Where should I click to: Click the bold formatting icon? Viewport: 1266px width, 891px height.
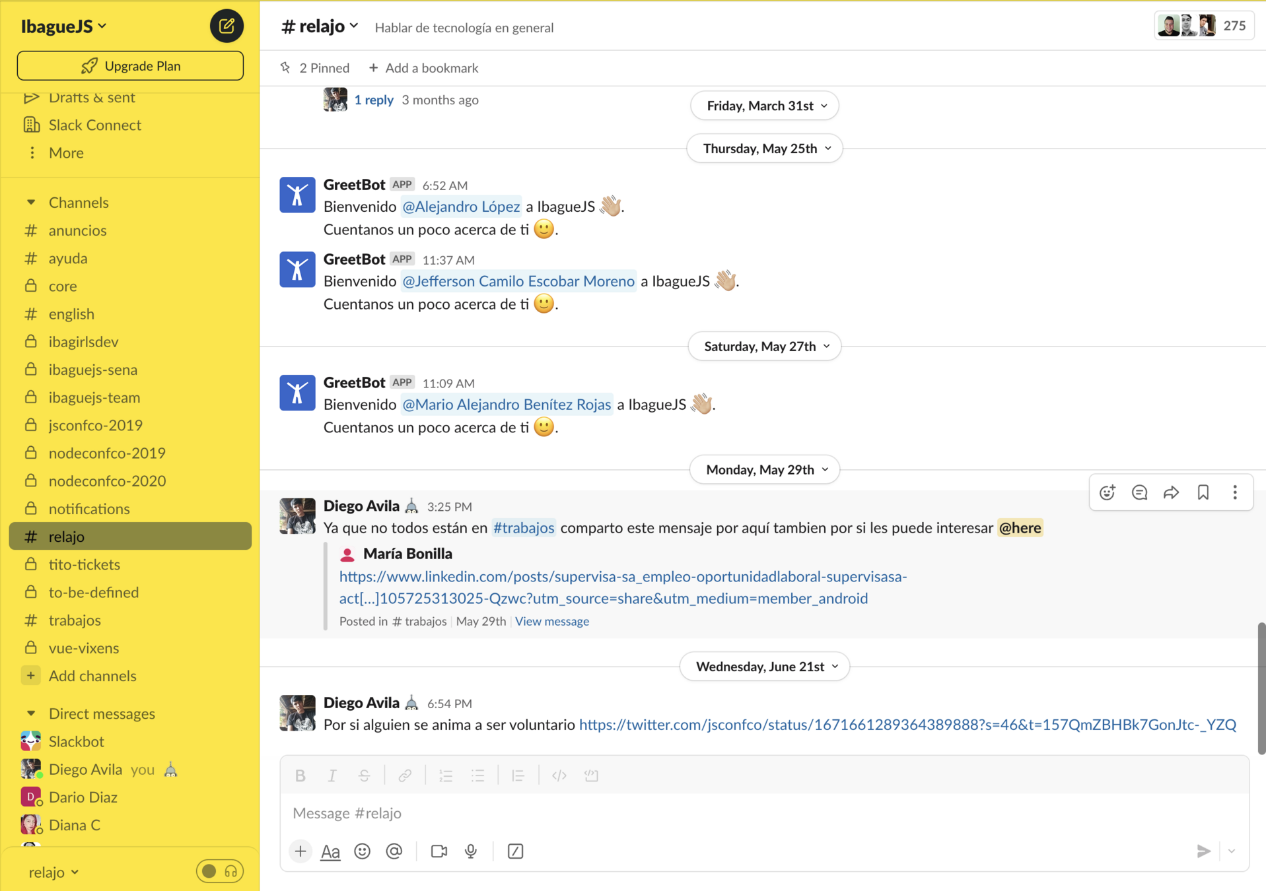[x=300, y=775]
